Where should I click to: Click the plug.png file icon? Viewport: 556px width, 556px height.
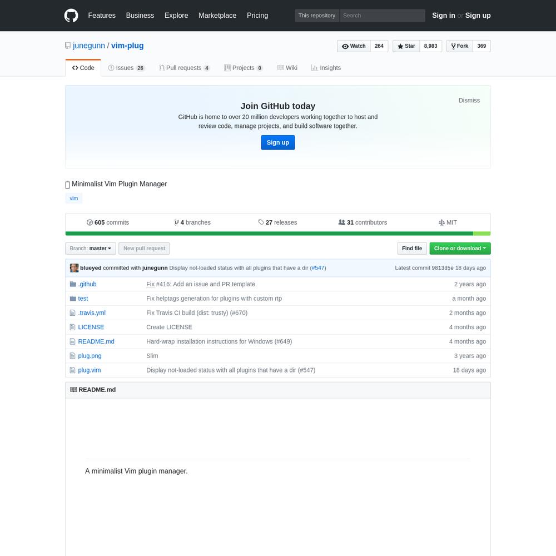click(x=72, y=356)
